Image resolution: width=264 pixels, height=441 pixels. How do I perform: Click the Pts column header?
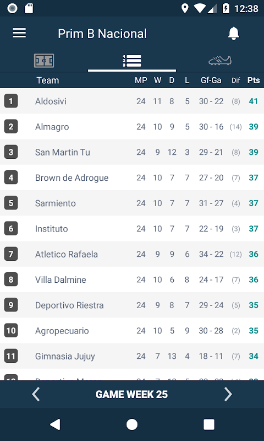(254, 80)
